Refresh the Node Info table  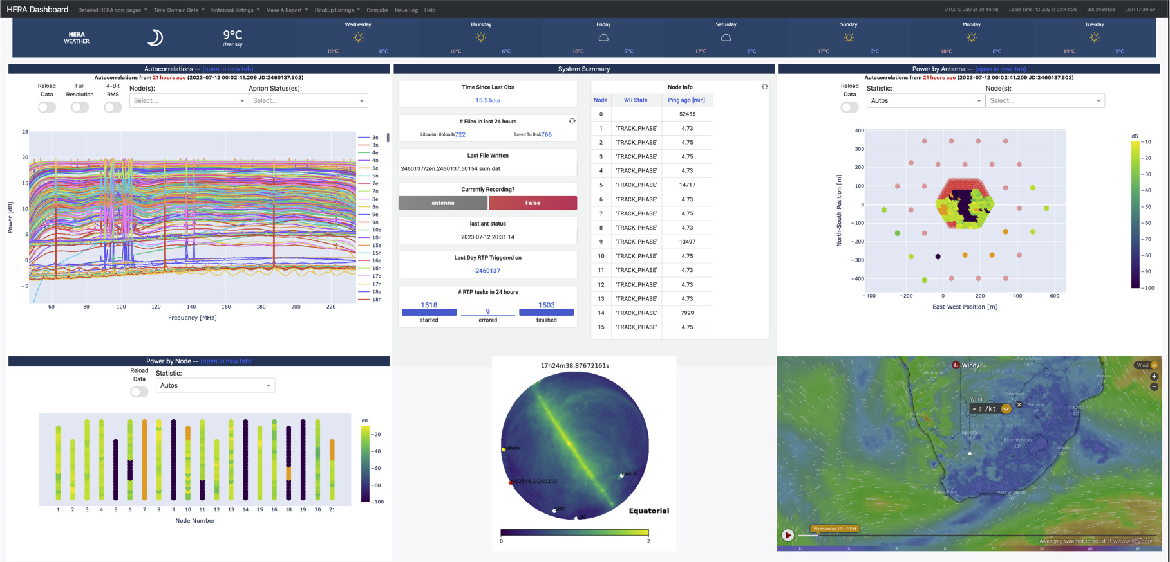[x=764, y=87]
